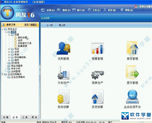Switch to the 设置 bottom tab

(x=6, y=117)
